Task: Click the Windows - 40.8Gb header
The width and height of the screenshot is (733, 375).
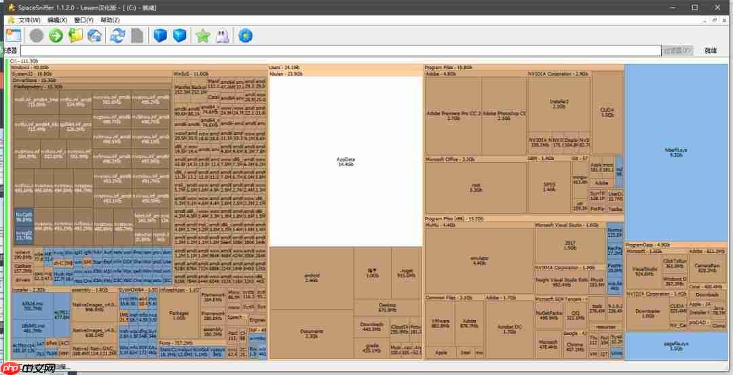Action: coord(31,68)
